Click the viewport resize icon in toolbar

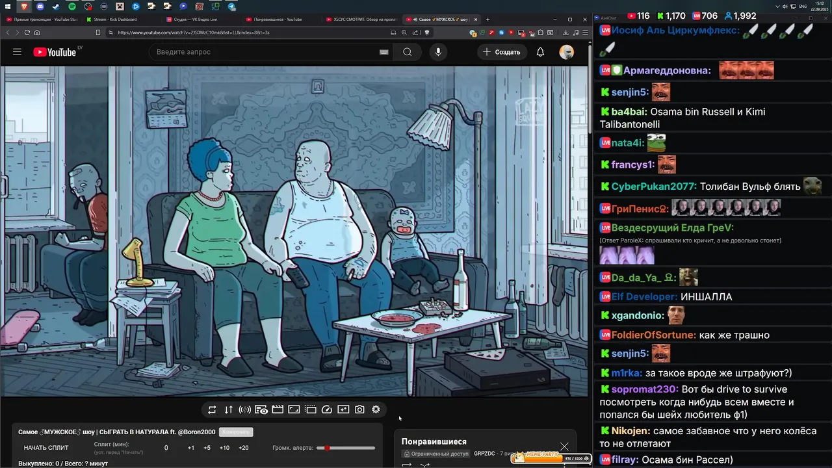click(294, 409)
